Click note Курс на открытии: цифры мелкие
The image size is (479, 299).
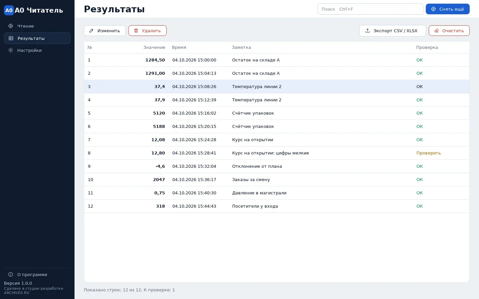(x=270, y=153)
